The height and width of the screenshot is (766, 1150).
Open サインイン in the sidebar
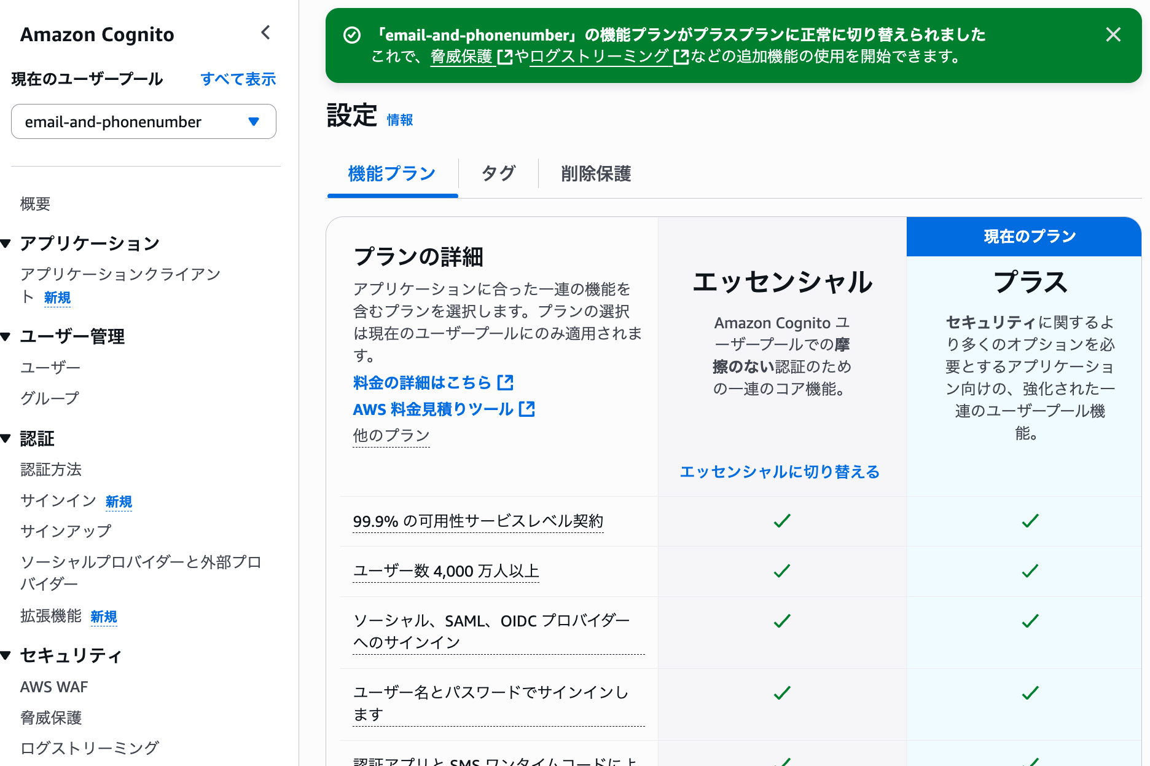[x=58, y=500]
